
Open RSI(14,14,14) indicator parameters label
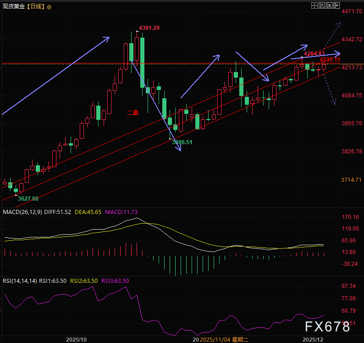pos(20,281)
